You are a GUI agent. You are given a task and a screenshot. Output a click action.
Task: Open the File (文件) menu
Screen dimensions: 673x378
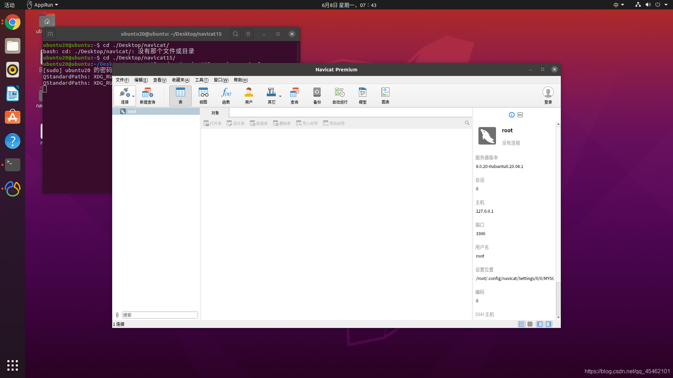coord(122,80)
